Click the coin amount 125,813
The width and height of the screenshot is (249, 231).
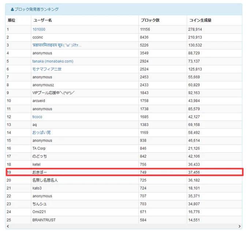[x=195, y=69]
